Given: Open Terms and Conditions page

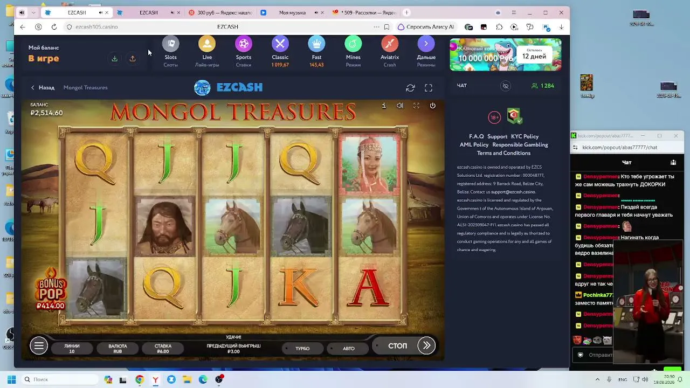Looking at the screenshot, I should 503,153.
